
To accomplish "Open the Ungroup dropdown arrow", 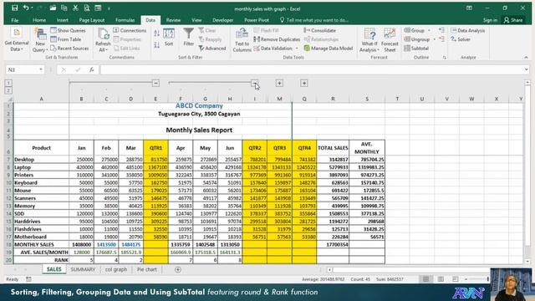I will (435, 39).
